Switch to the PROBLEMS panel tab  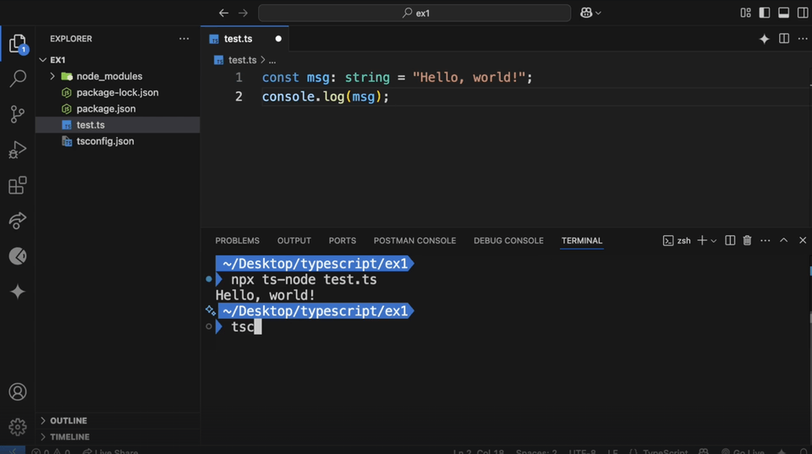(x=237, y=241)
